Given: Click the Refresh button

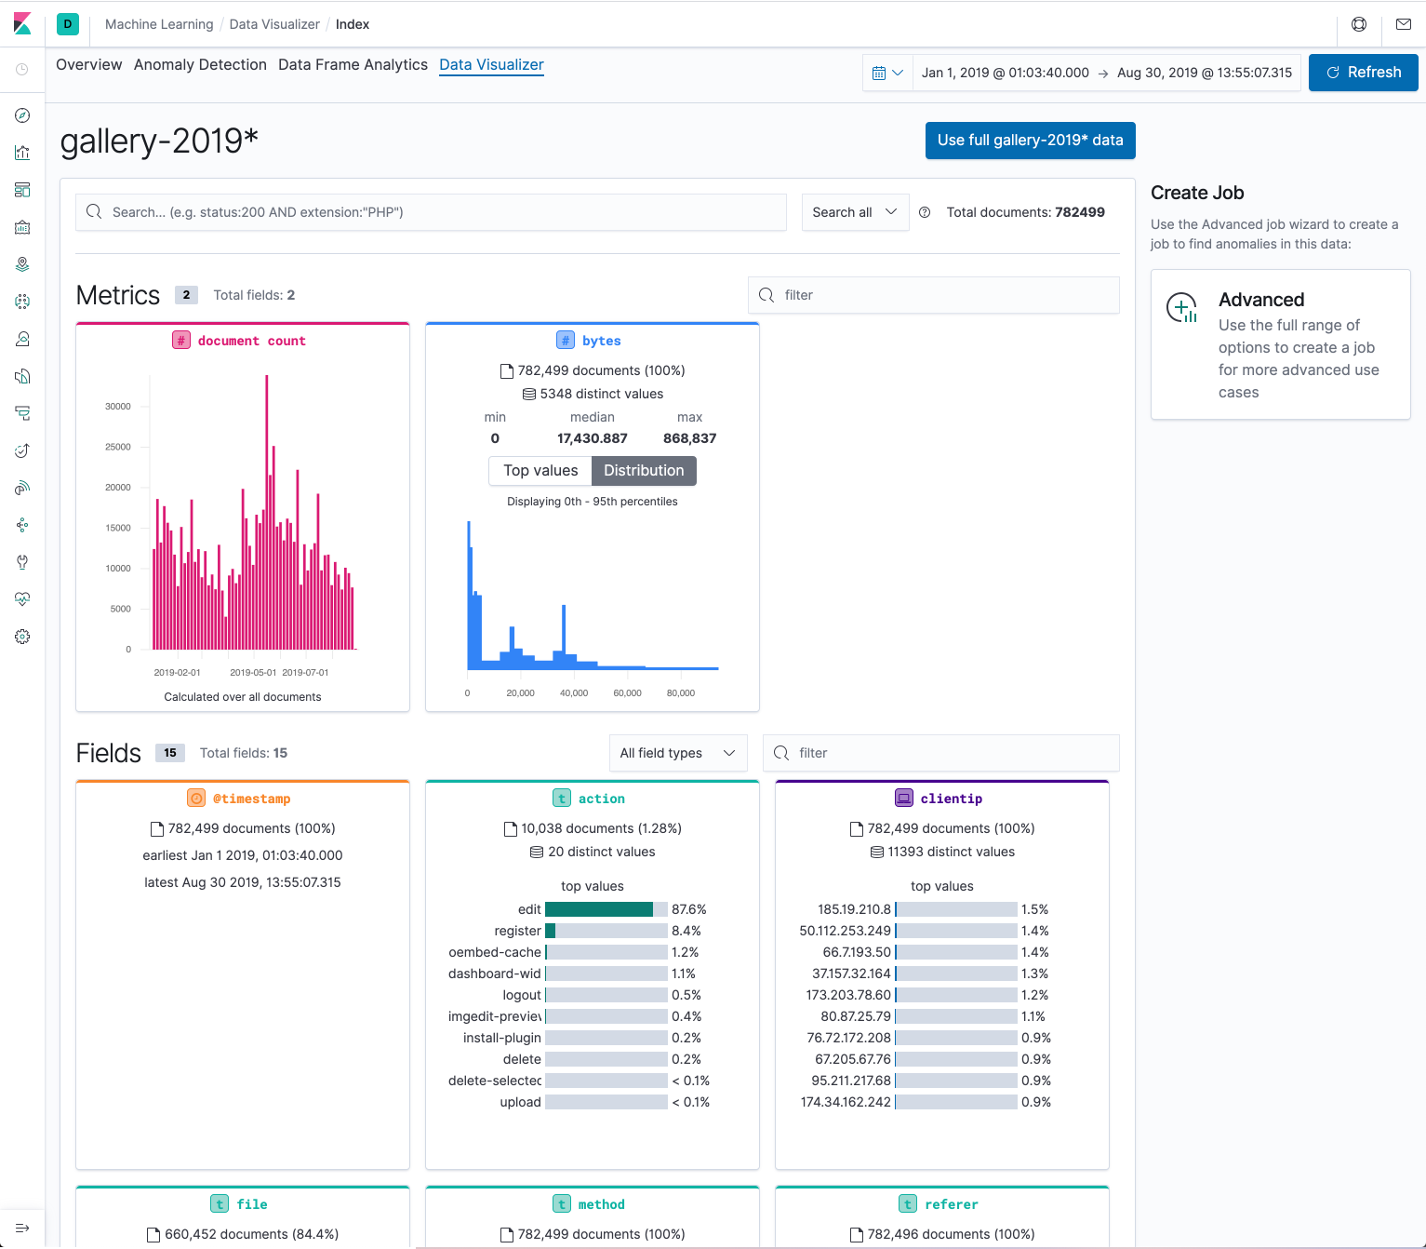Looking at the screenshot, I should click(1363, 73).
